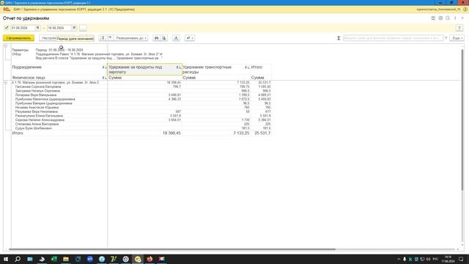
Task: Toggle the period checkbox before start date
Action: [7, 28]
